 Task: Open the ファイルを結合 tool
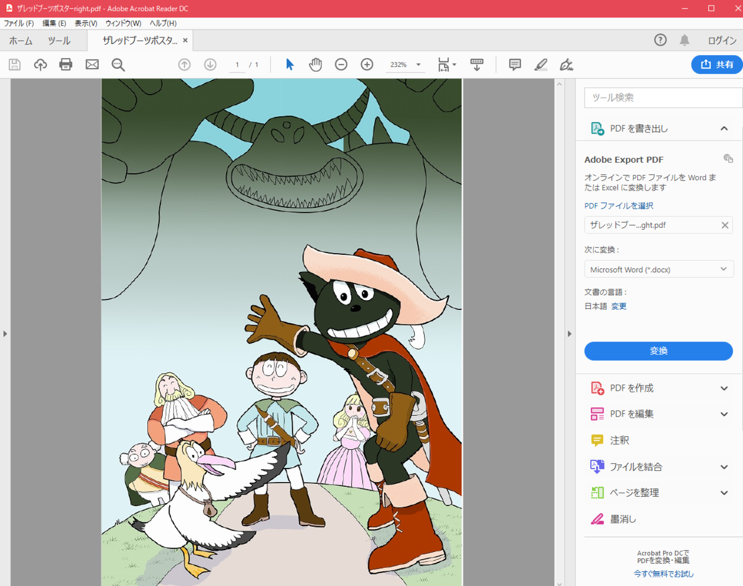(636, 467)
